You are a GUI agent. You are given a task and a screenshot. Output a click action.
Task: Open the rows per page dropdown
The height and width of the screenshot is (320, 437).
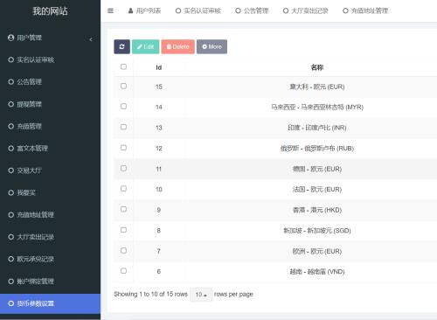click(201, 295)
